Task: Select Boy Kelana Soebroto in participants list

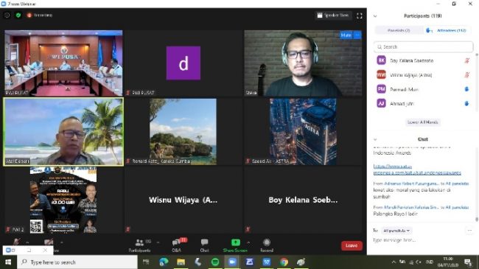Action: click(423, 60)
